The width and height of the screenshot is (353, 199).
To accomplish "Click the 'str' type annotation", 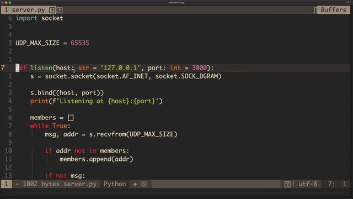I will [x=83, y=68].
